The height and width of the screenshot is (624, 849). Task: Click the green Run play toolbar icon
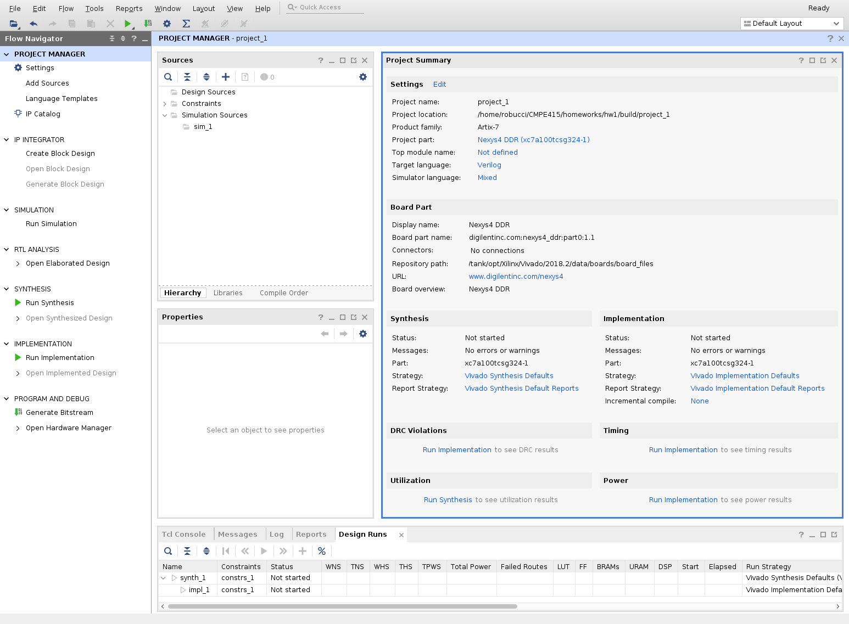tap(127, 24)
